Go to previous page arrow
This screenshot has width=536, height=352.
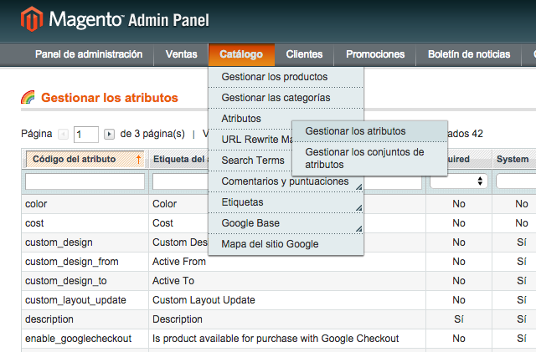(x=64, y=134)
